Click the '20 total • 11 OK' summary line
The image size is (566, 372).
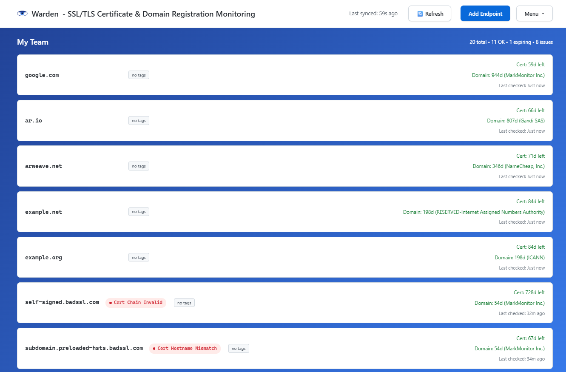point(511,42)
